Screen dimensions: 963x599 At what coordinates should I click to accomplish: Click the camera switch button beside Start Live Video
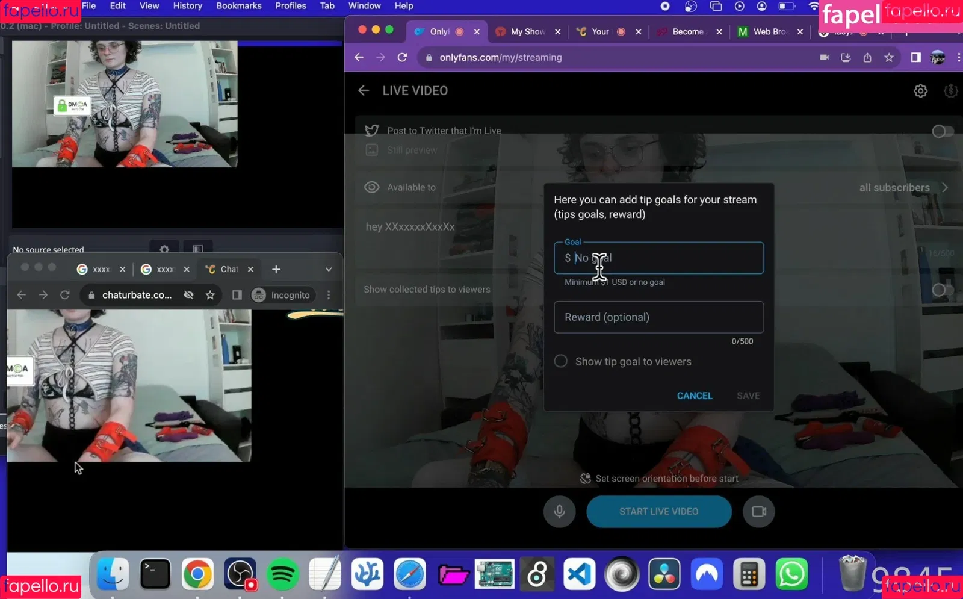758,512
